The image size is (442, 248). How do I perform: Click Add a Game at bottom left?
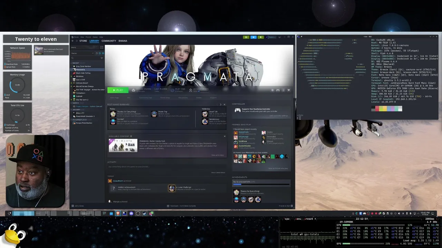(77, 206)
